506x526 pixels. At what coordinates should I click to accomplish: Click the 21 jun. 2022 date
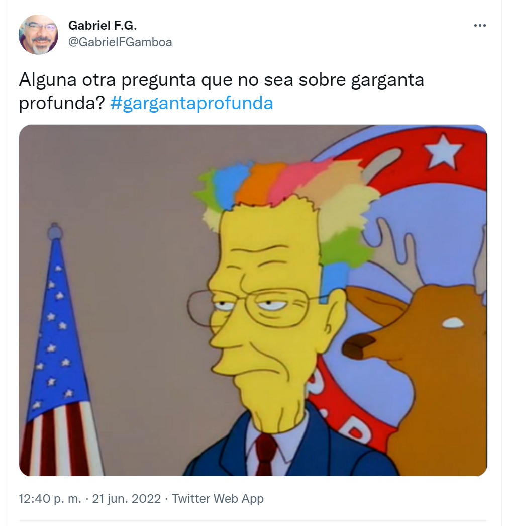tap(126, 499)
